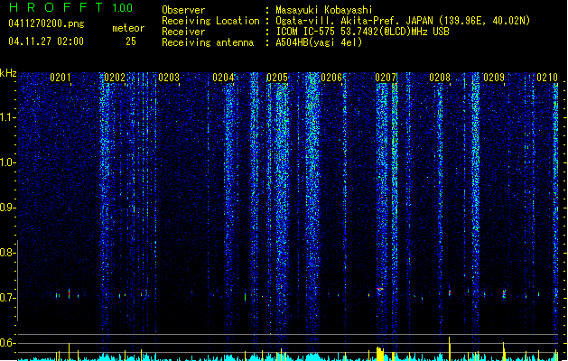
Task: Click the 0206 time marker label
Action: click(331, 78)
